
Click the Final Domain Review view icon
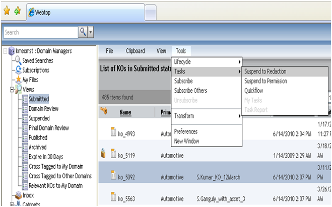[25, 128]
